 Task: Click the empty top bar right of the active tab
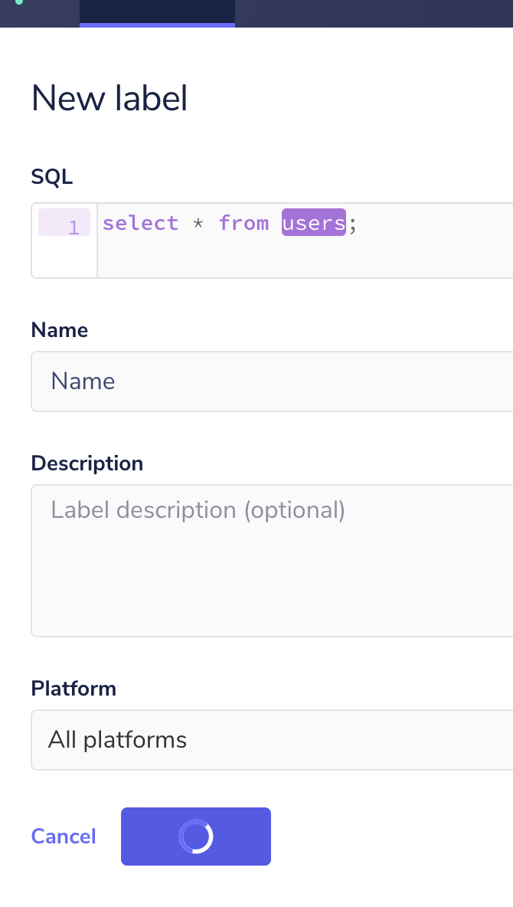(374, 12)
